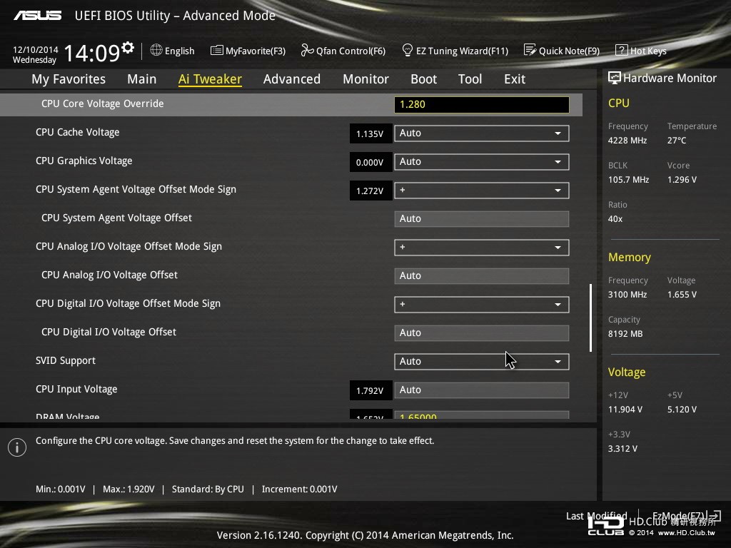Click the MyFavorite list icon

pos(216,51)
